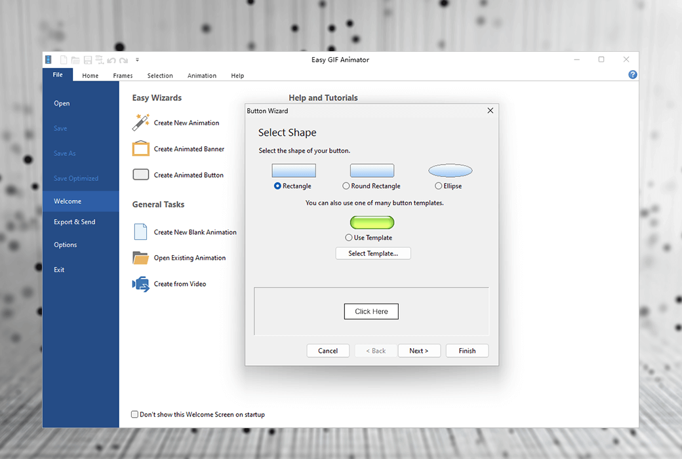The width and height of the screenshot is (682, 459).
Task: Click the Save Optimized quick-access icon
Action: [x=100, y=60]
